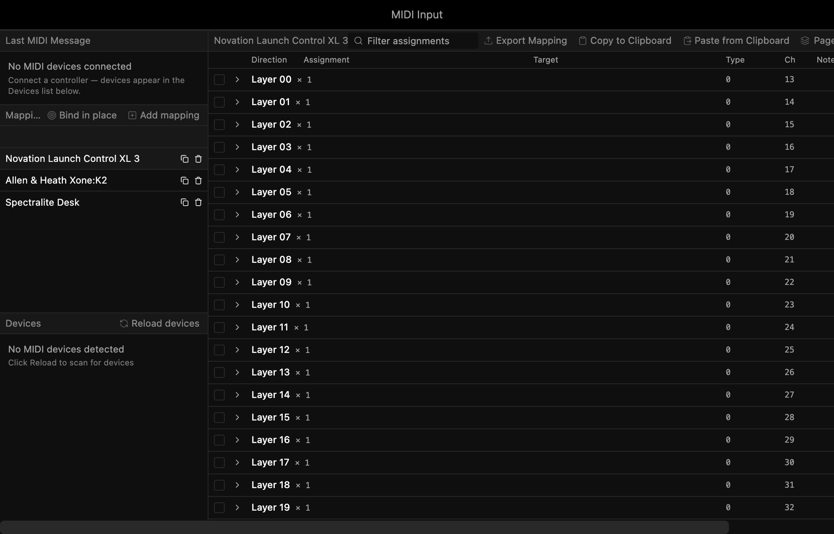Viewport: 834px width, 534px height.
Task: Click the layers stack icon in the toolbar
Action: [805, 40]
